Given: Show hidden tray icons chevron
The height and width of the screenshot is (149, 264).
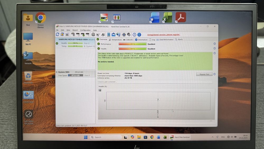Looking at the screenshot, I should 213,137.
